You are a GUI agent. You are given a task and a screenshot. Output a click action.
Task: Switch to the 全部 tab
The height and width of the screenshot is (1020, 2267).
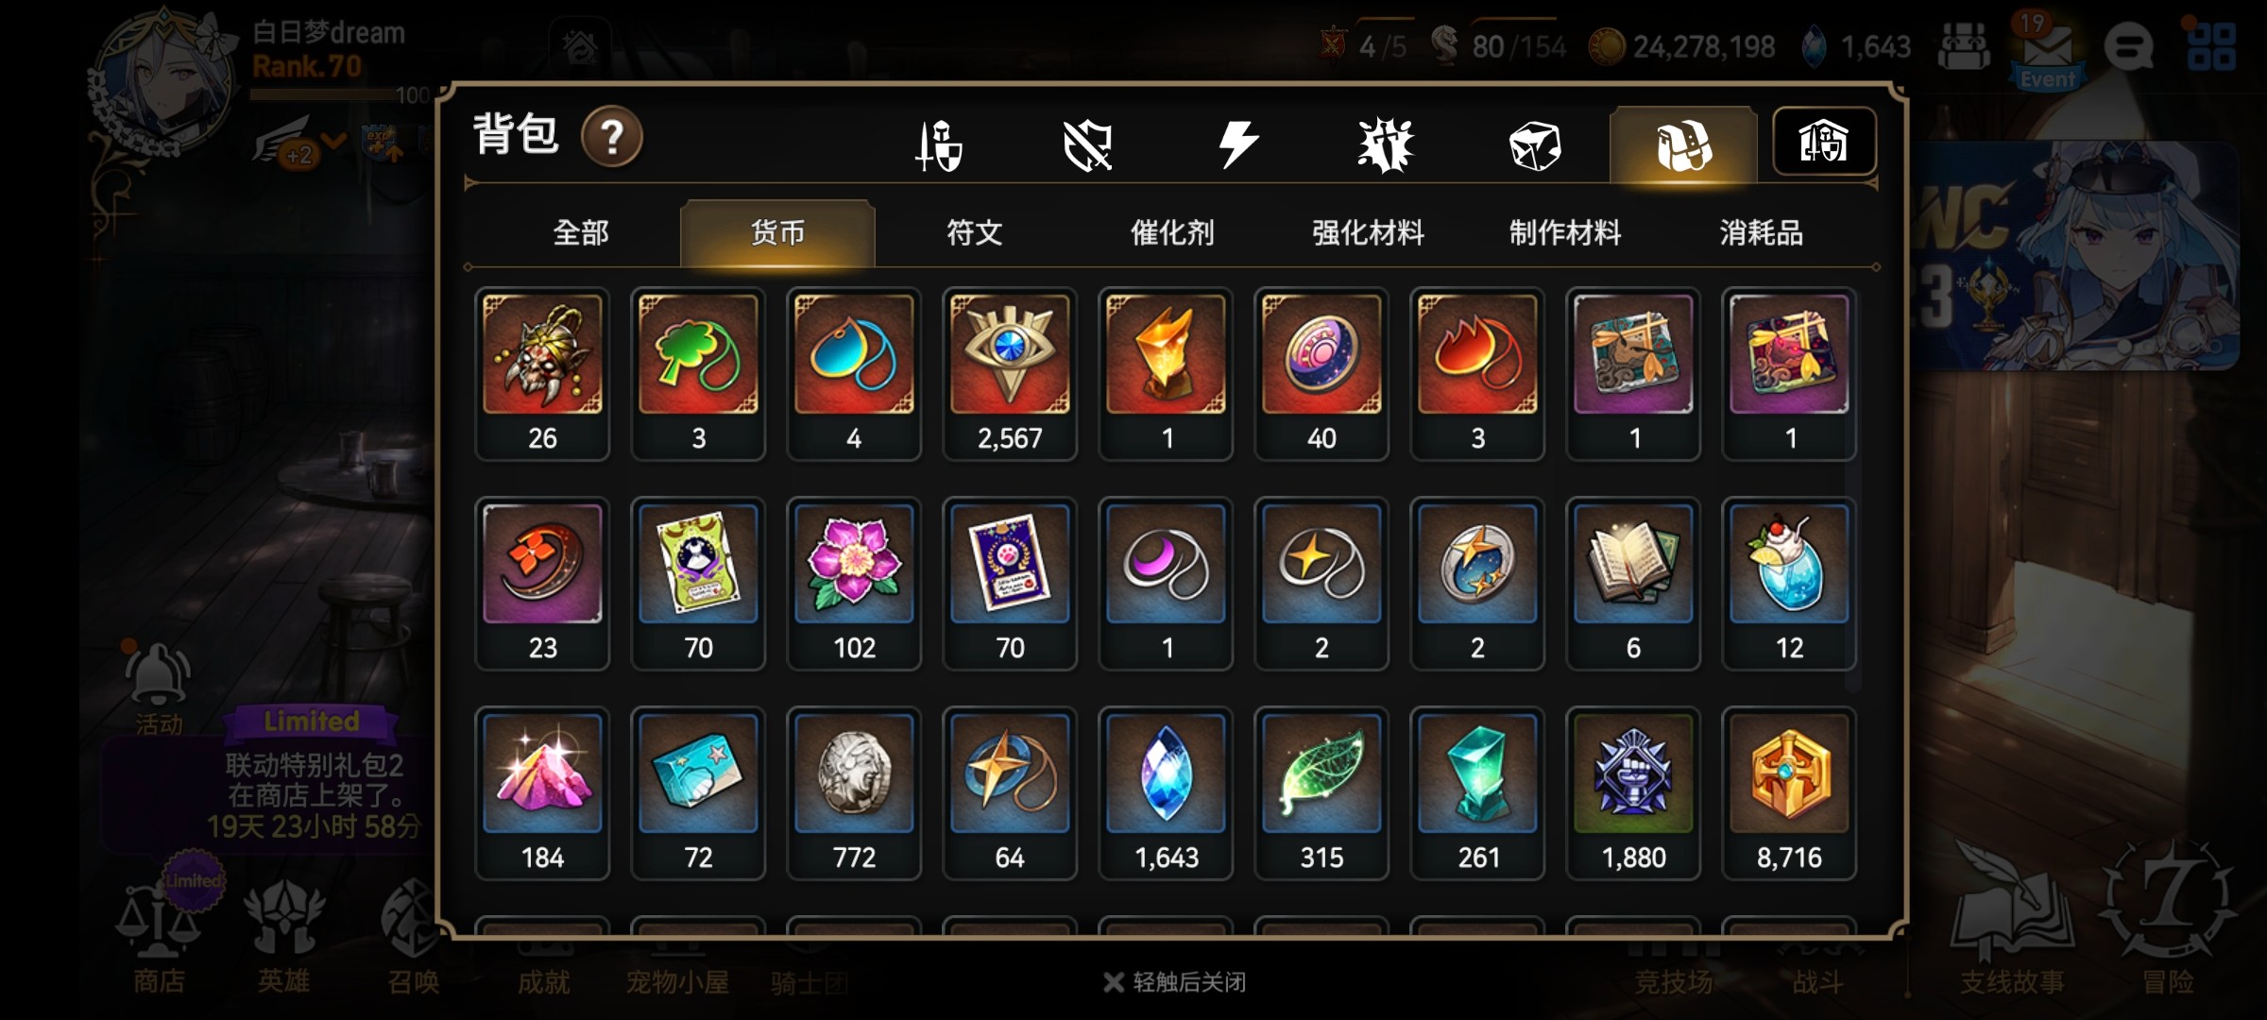[580, 232]
